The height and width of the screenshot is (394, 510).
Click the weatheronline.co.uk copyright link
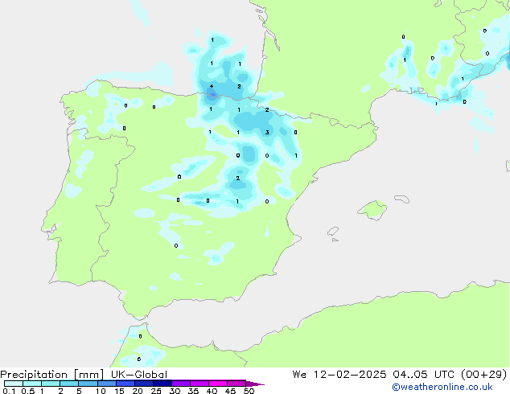[x=442, y=387]
